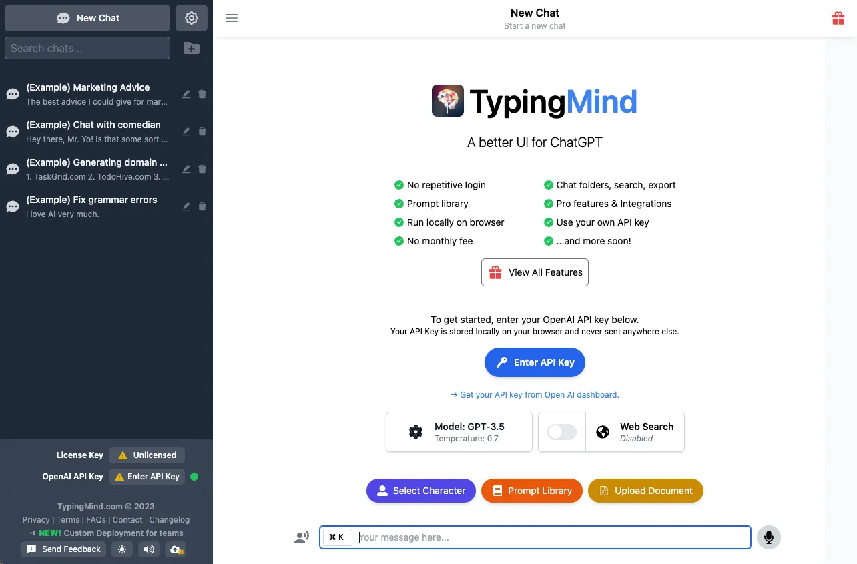Open the Changelog link

170,520
